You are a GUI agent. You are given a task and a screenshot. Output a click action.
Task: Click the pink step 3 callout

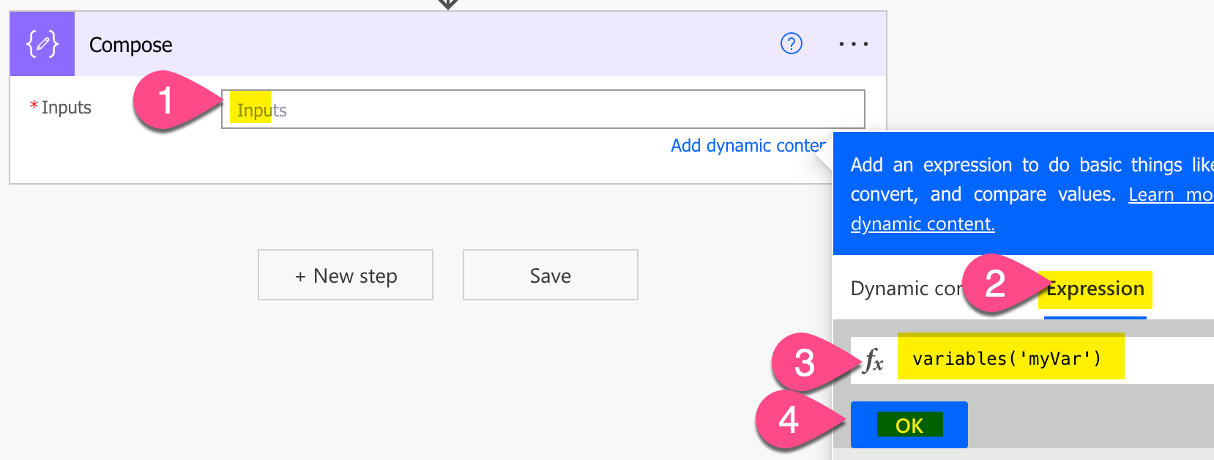(805, 362)
